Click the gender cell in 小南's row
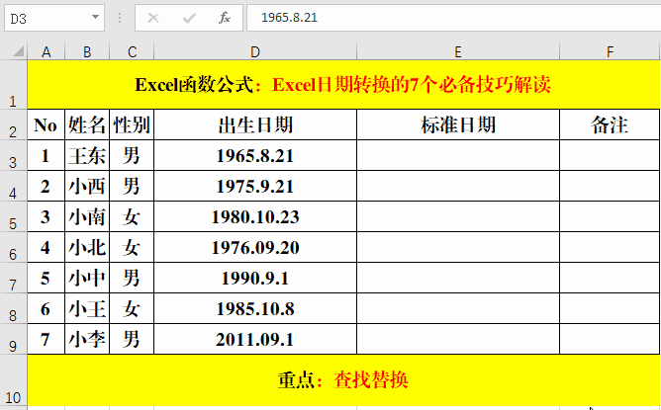 click(132, 216)
